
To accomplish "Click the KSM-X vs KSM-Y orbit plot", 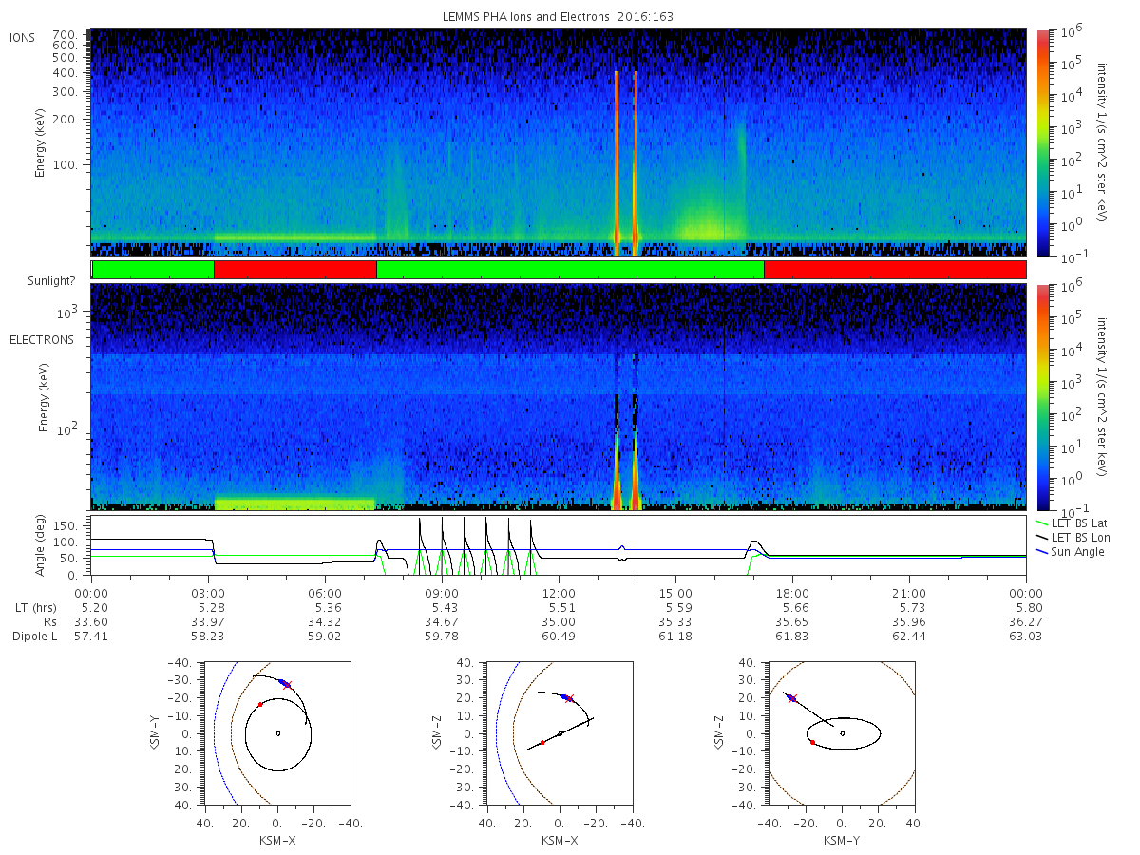I will [275, 733].
